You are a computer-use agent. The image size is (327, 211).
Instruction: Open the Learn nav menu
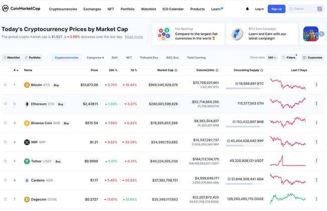[x=216, y=9]
